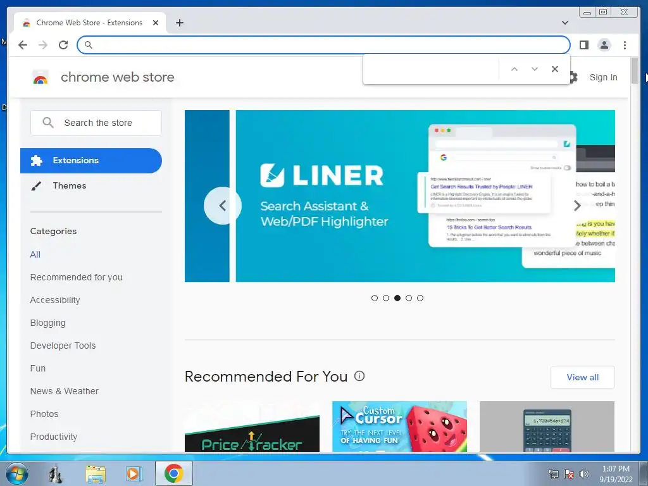Focus the find-in-page text field
The height and width of the screenshot is (486, 648).
pos(431,69)
